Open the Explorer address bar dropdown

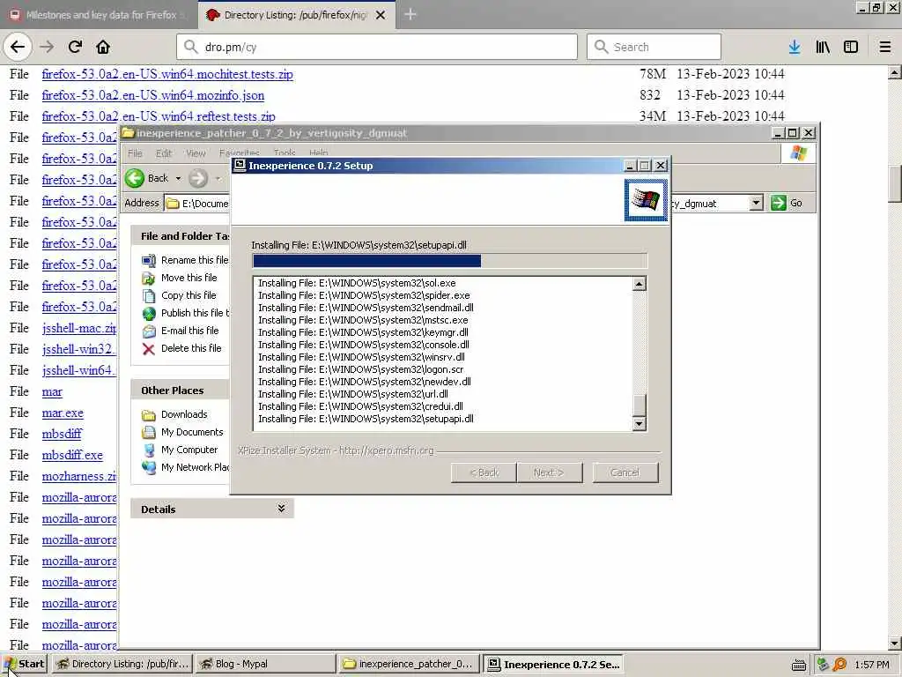[757, 203]
